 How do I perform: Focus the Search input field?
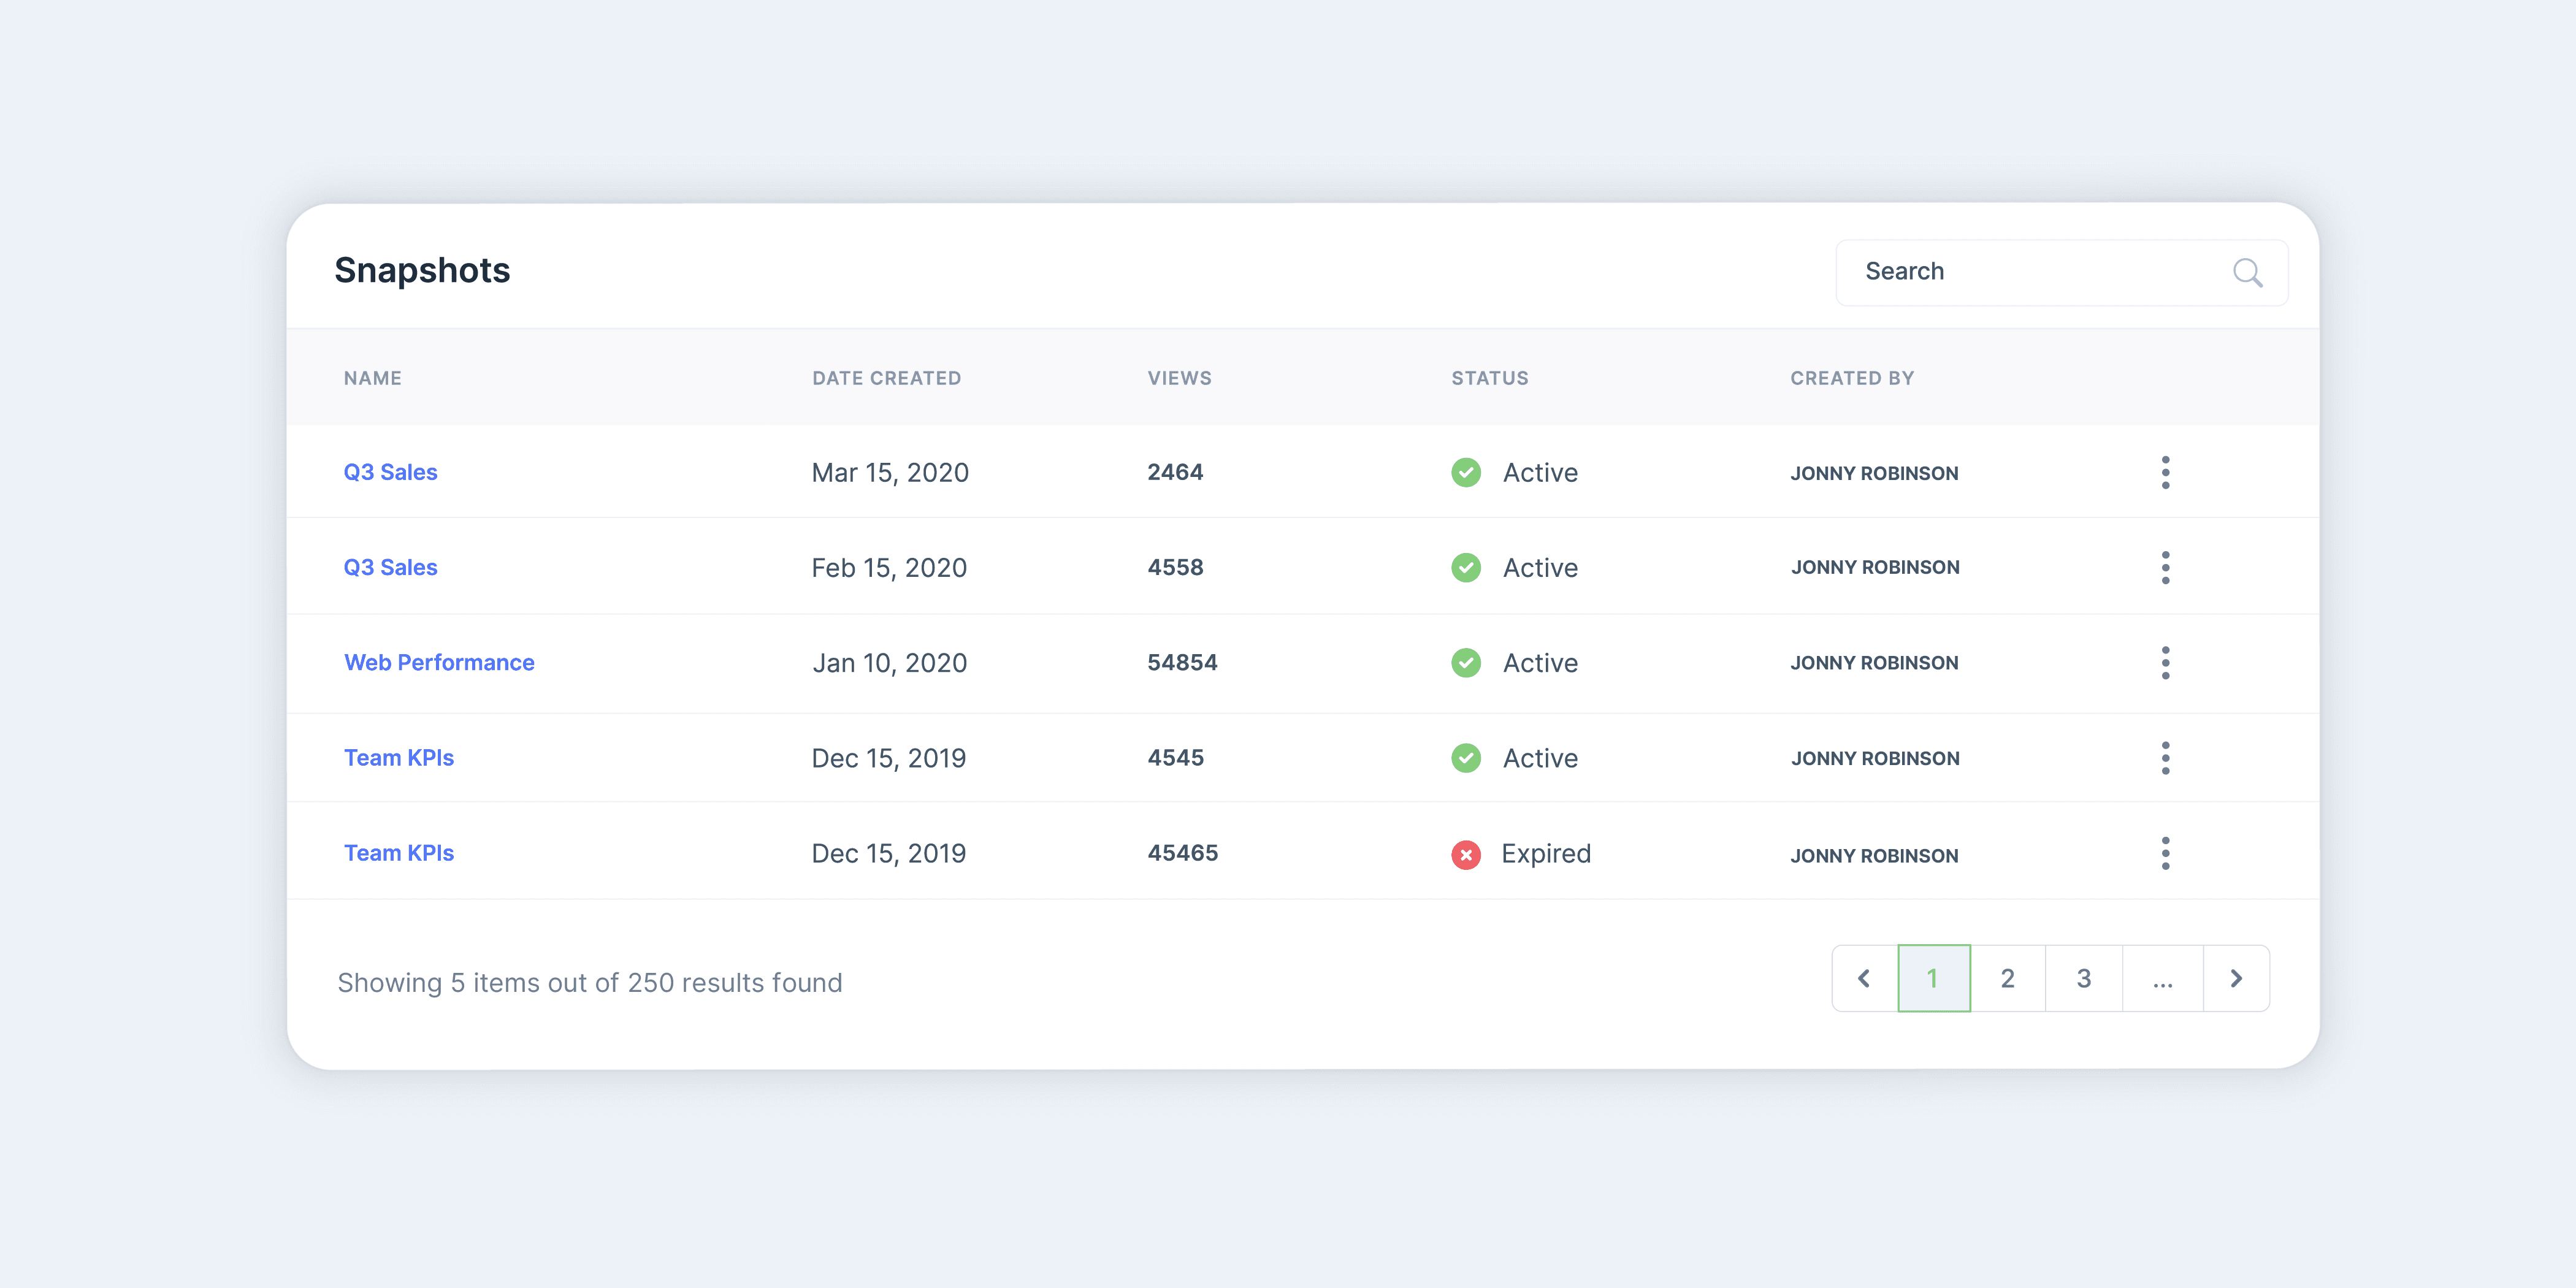tap(2030, 272)
